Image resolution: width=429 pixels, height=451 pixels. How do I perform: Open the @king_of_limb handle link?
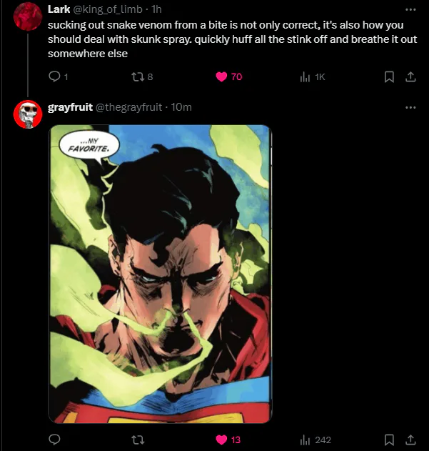pos(106,9)
